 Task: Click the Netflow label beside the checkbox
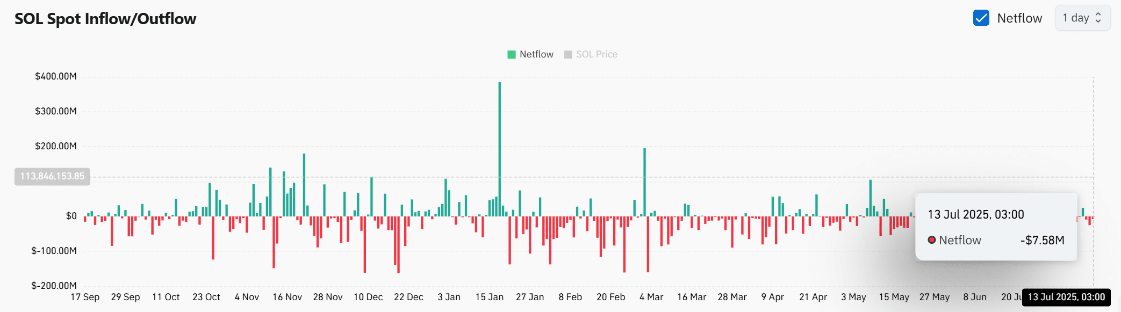point(1019,18)
